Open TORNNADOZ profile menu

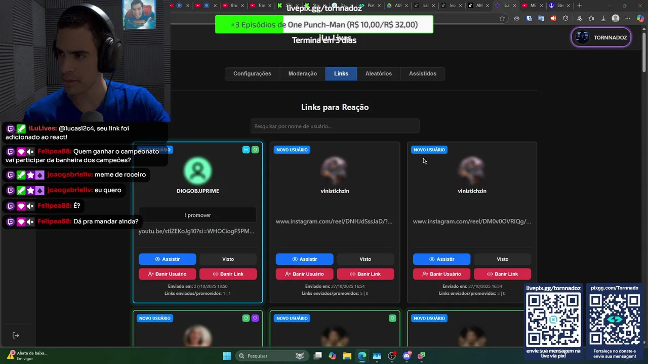tap(601, 37)
